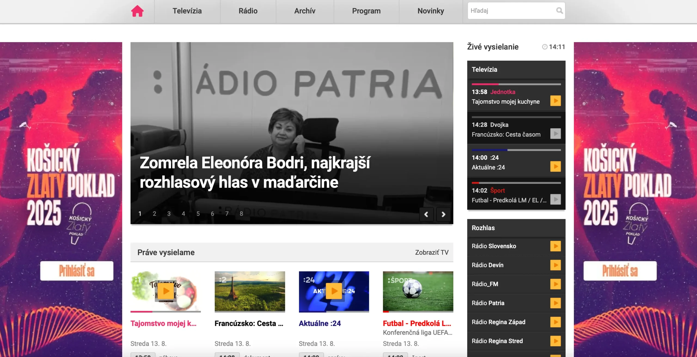697x357 pixels.
Task: Go to previous carousel slide arrow
Action: tap(426, 214)
